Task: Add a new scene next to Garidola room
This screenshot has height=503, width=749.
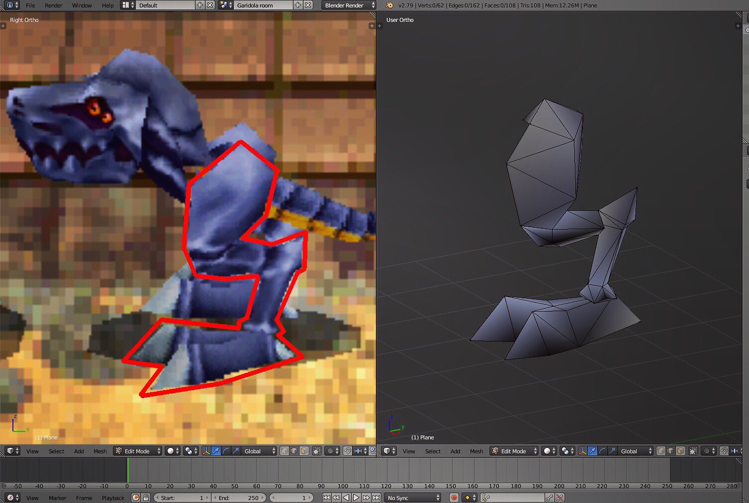Action: 298,5
